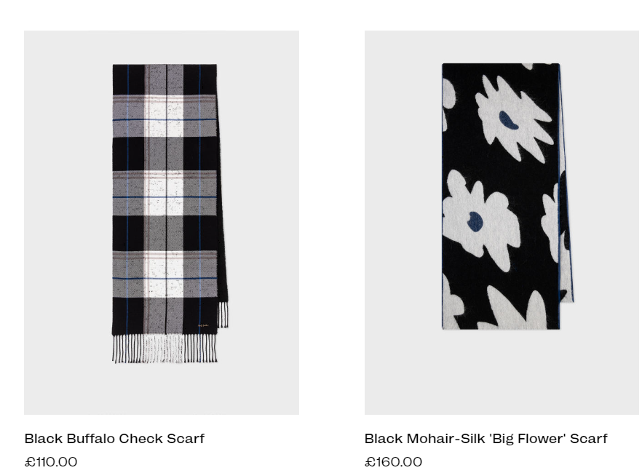This screenshot has height=473, width=642.
Task: Click the top black band of check scarf
Action: coord(165,79)
